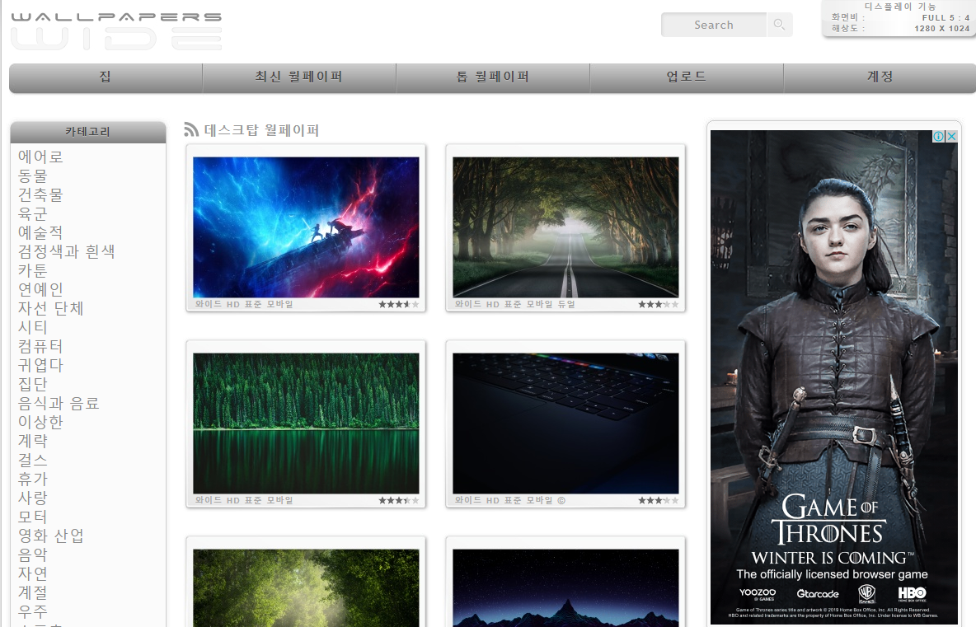Click copyright symbol under keyboard wallpaper
The image size is (976, 627).
click(561, 500)
